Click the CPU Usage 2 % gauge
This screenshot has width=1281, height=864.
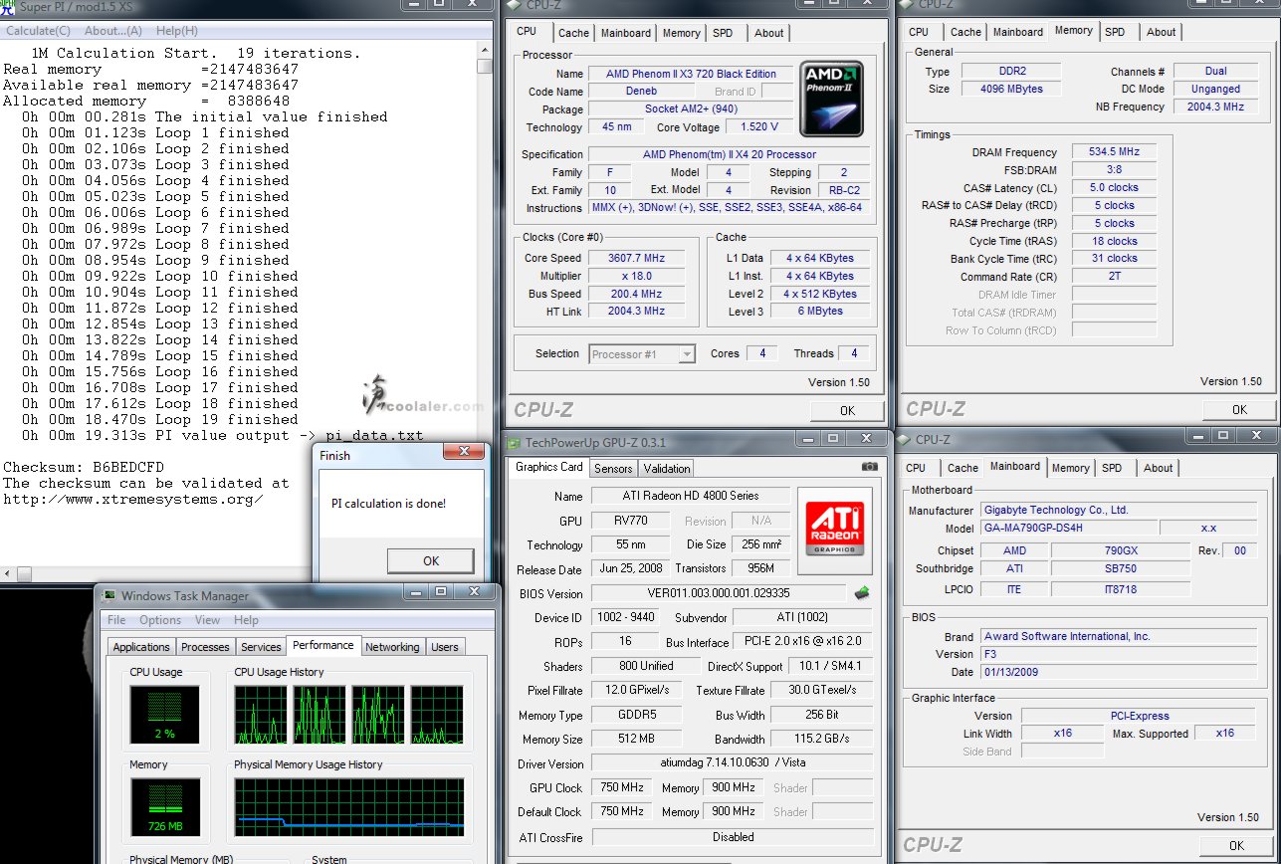165,715
